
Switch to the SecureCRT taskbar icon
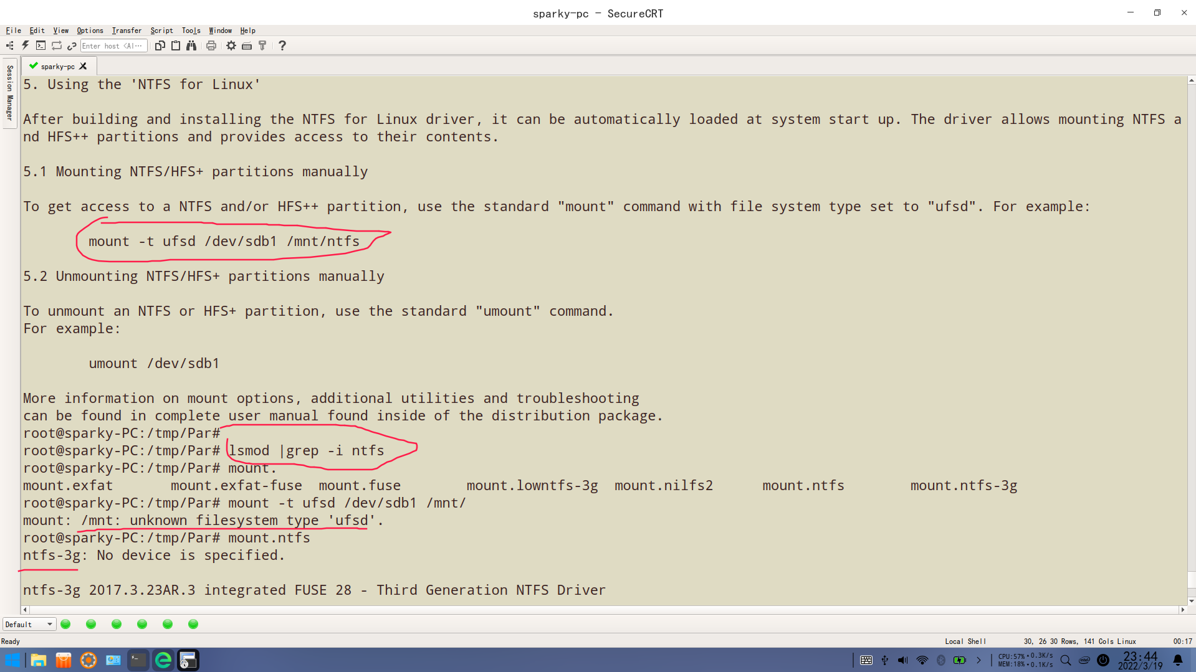tap(188, 660)
